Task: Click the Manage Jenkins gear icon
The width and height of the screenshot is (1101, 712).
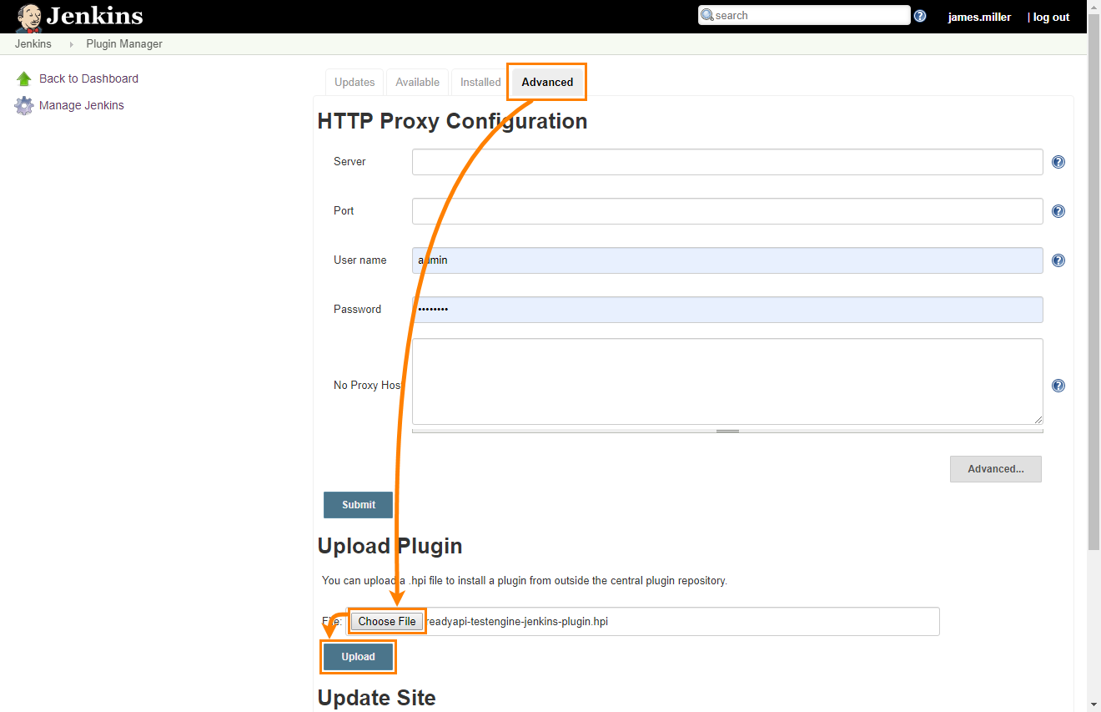Action: point(23,105)
